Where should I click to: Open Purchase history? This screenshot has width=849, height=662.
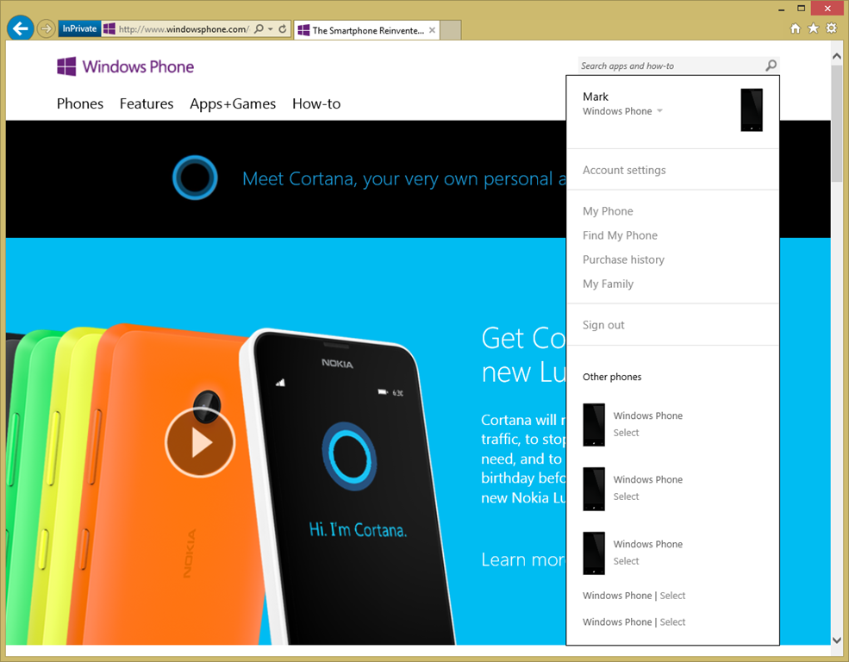tap(623, 259)
